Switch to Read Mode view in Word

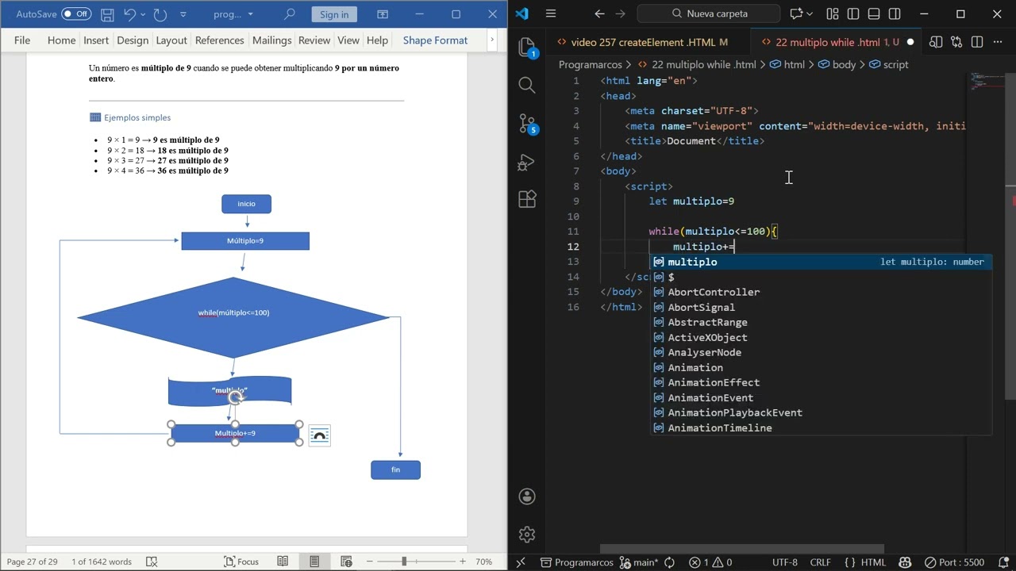coord(283,561)
